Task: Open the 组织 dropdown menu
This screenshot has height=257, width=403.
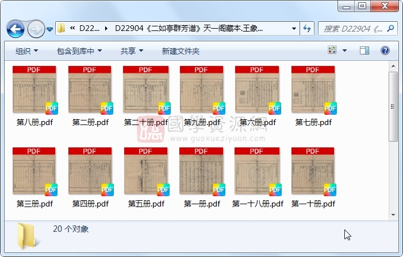Action: [26, 51]
